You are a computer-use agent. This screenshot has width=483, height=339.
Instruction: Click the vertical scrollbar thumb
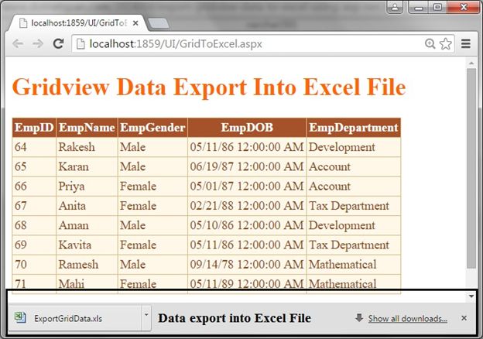tap(471, 168)
